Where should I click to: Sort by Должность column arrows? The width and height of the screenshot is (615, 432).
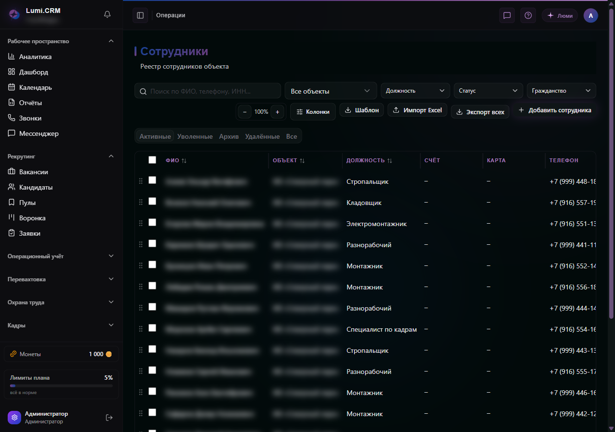(390, 160)
